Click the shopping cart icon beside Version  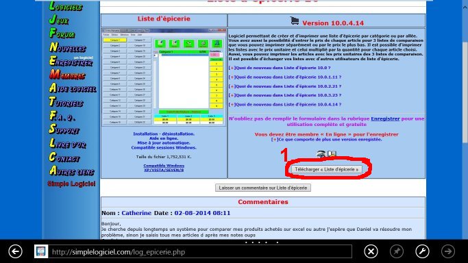(x=294, y=21)
